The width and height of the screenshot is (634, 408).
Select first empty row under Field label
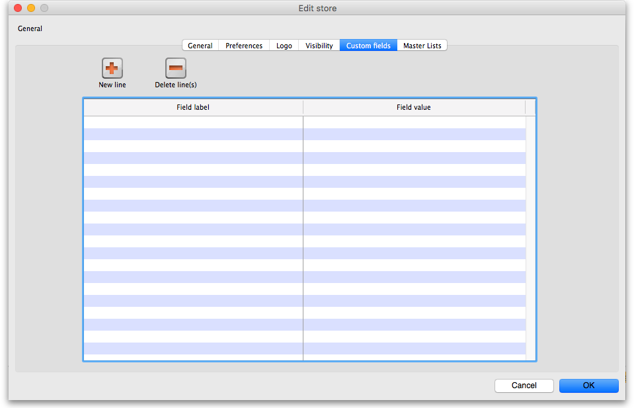pyautogui.click(x=193, y=122)
